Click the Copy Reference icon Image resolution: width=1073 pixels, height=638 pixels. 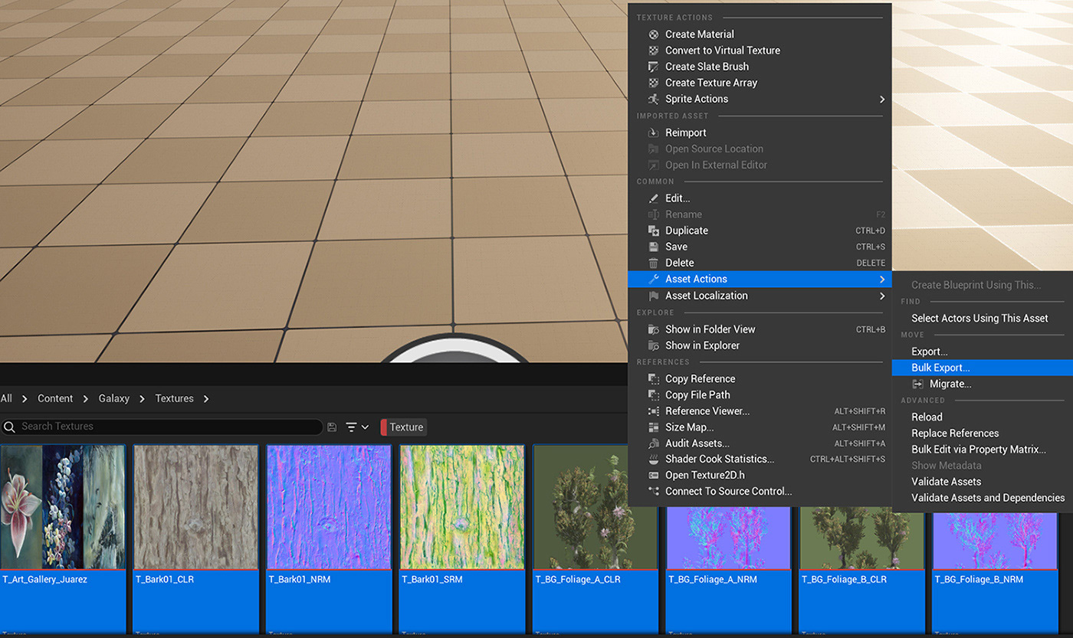pyautogui.click(x=654, y=379)
